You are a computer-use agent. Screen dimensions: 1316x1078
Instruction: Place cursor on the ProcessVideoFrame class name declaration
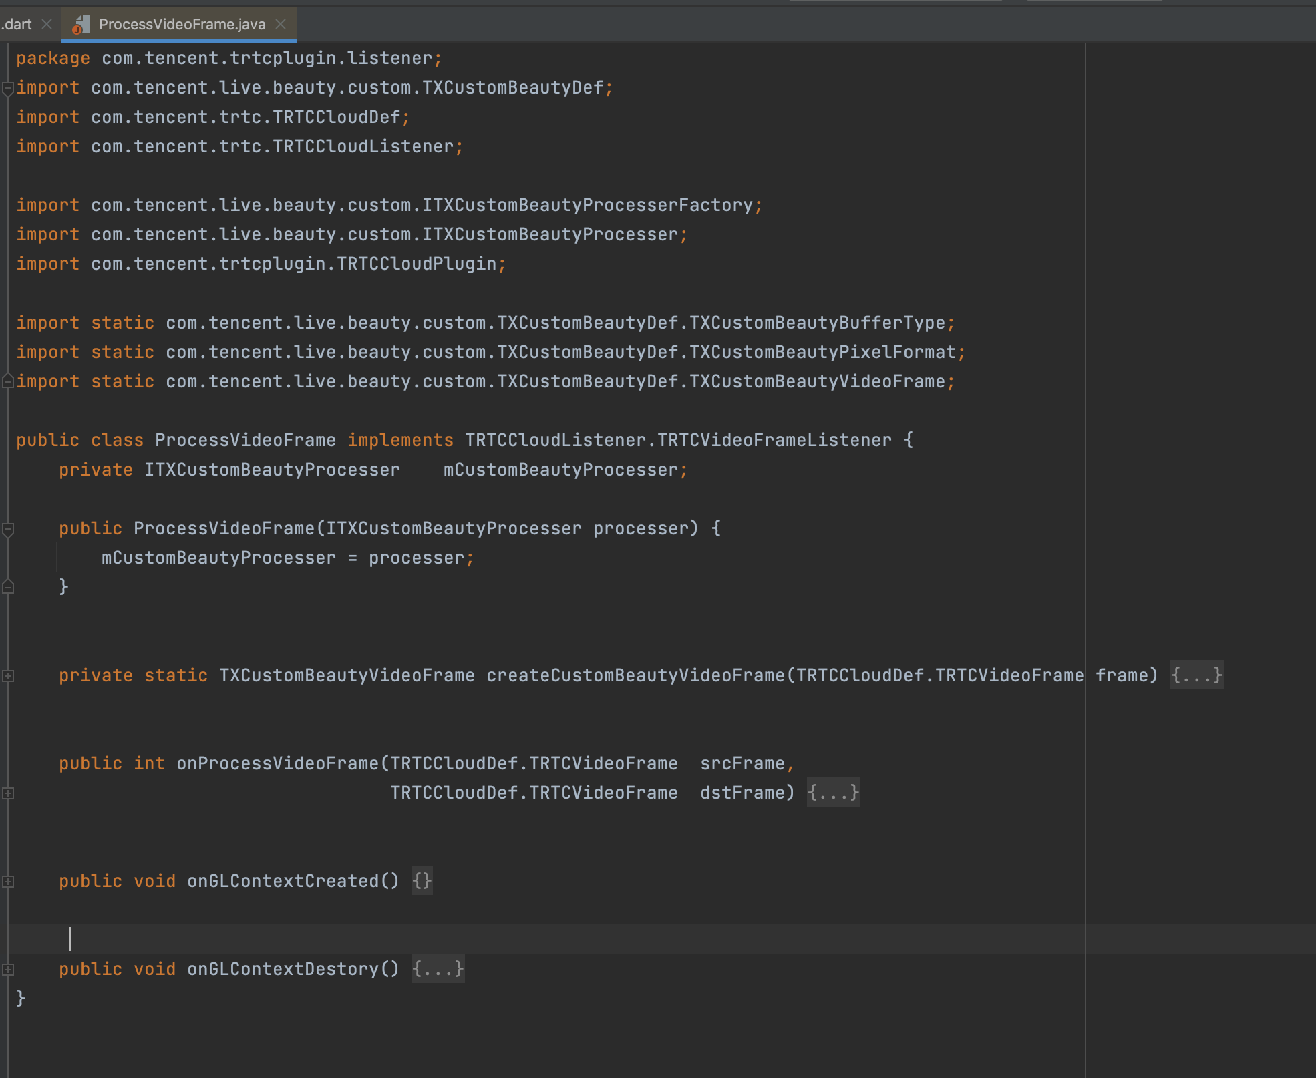pos(245,440)
